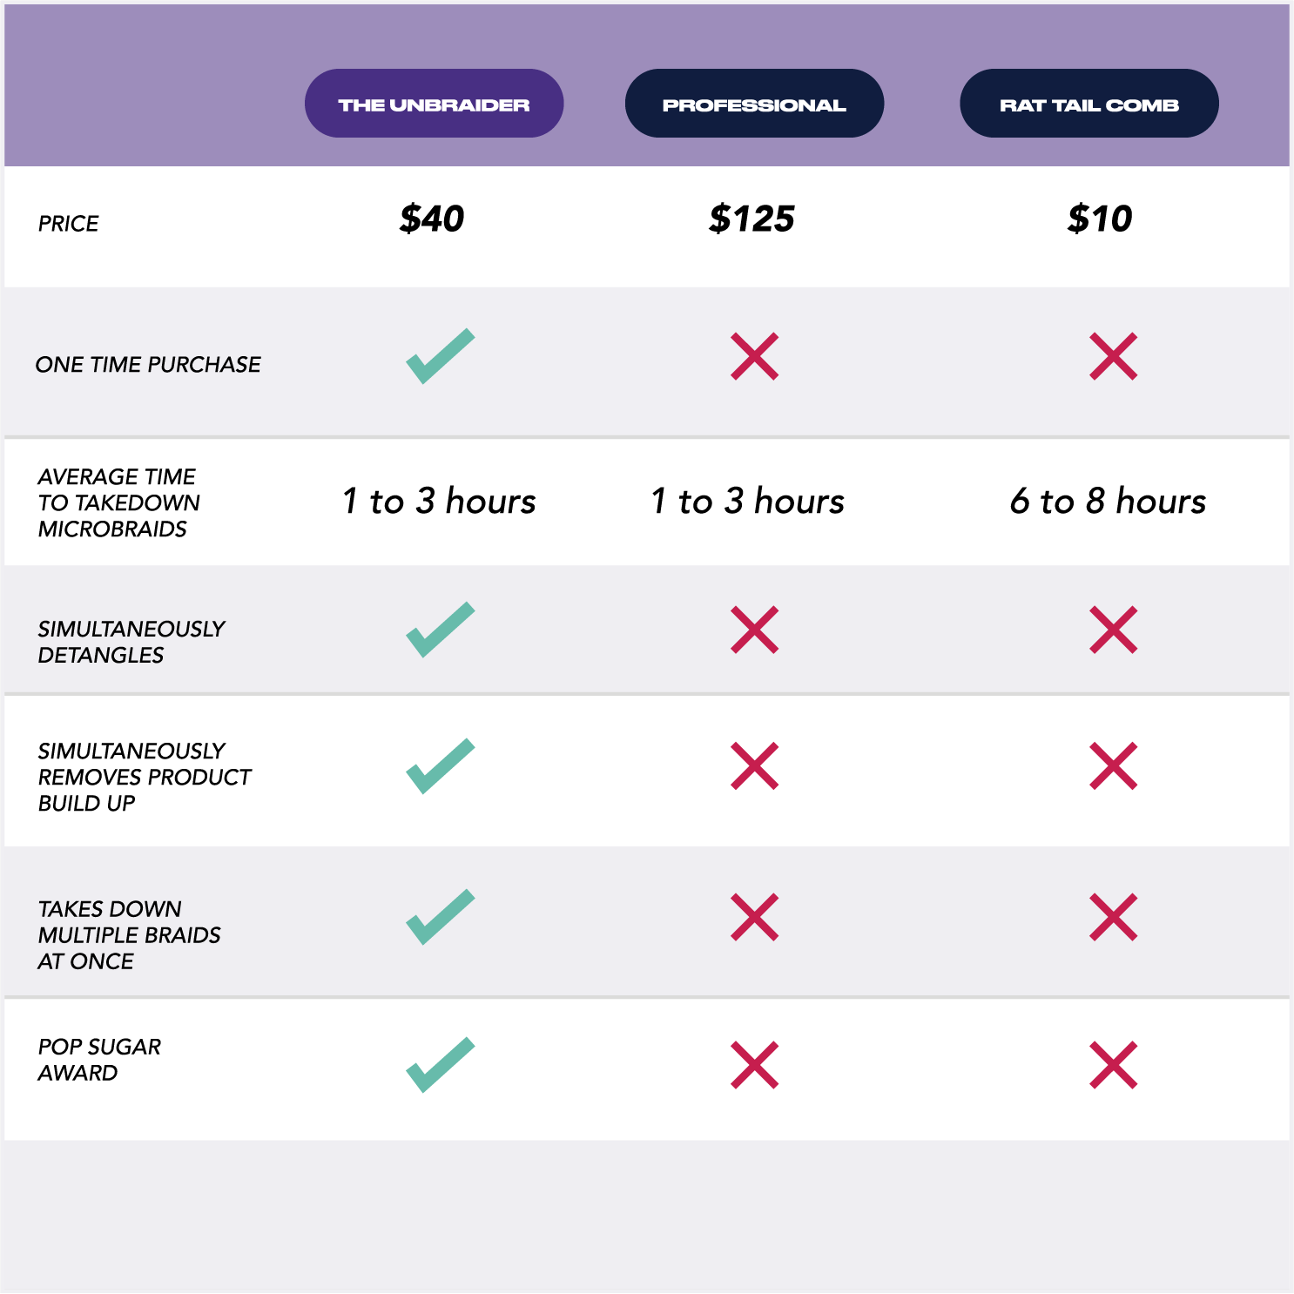Image resolution: width=1294 pixels, height=1294 pixels.
Task: Click the Price row label
Action: point(68,224)
